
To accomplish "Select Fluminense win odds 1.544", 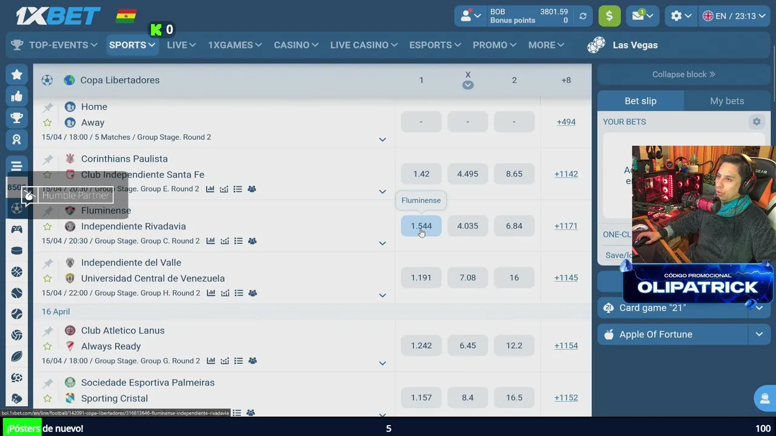I will (x=421, y=226).
